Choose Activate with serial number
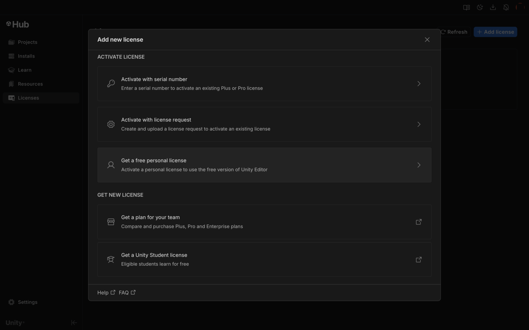This screenshot has width=529, height=330. (264, 84)
